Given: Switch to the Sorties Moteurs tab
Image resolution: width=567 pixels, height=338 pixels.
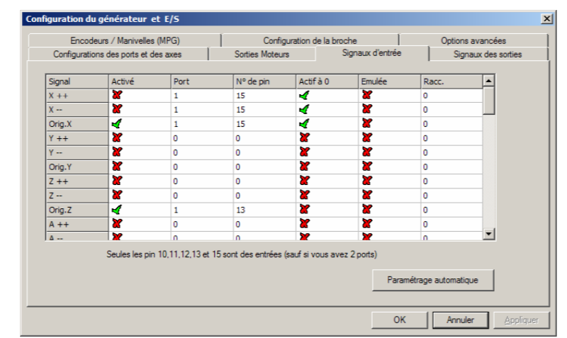Looking at the screenshot, I should click(x=261, y=54).
